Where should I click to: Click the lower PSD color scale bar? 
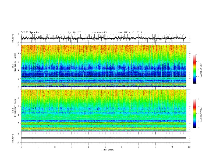[194, 114]
